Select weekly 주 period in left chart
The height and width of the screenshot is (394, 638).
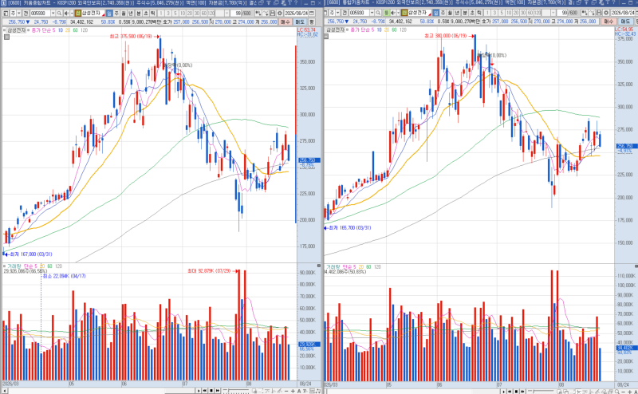coord(116,13)
